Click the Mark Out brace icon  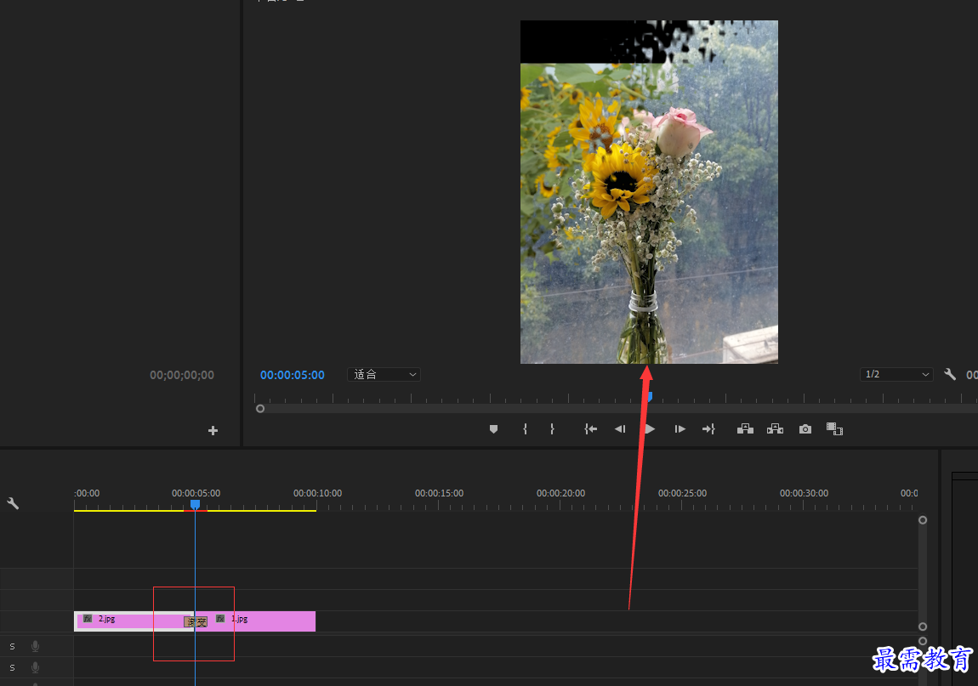click(x=552, y=429)
